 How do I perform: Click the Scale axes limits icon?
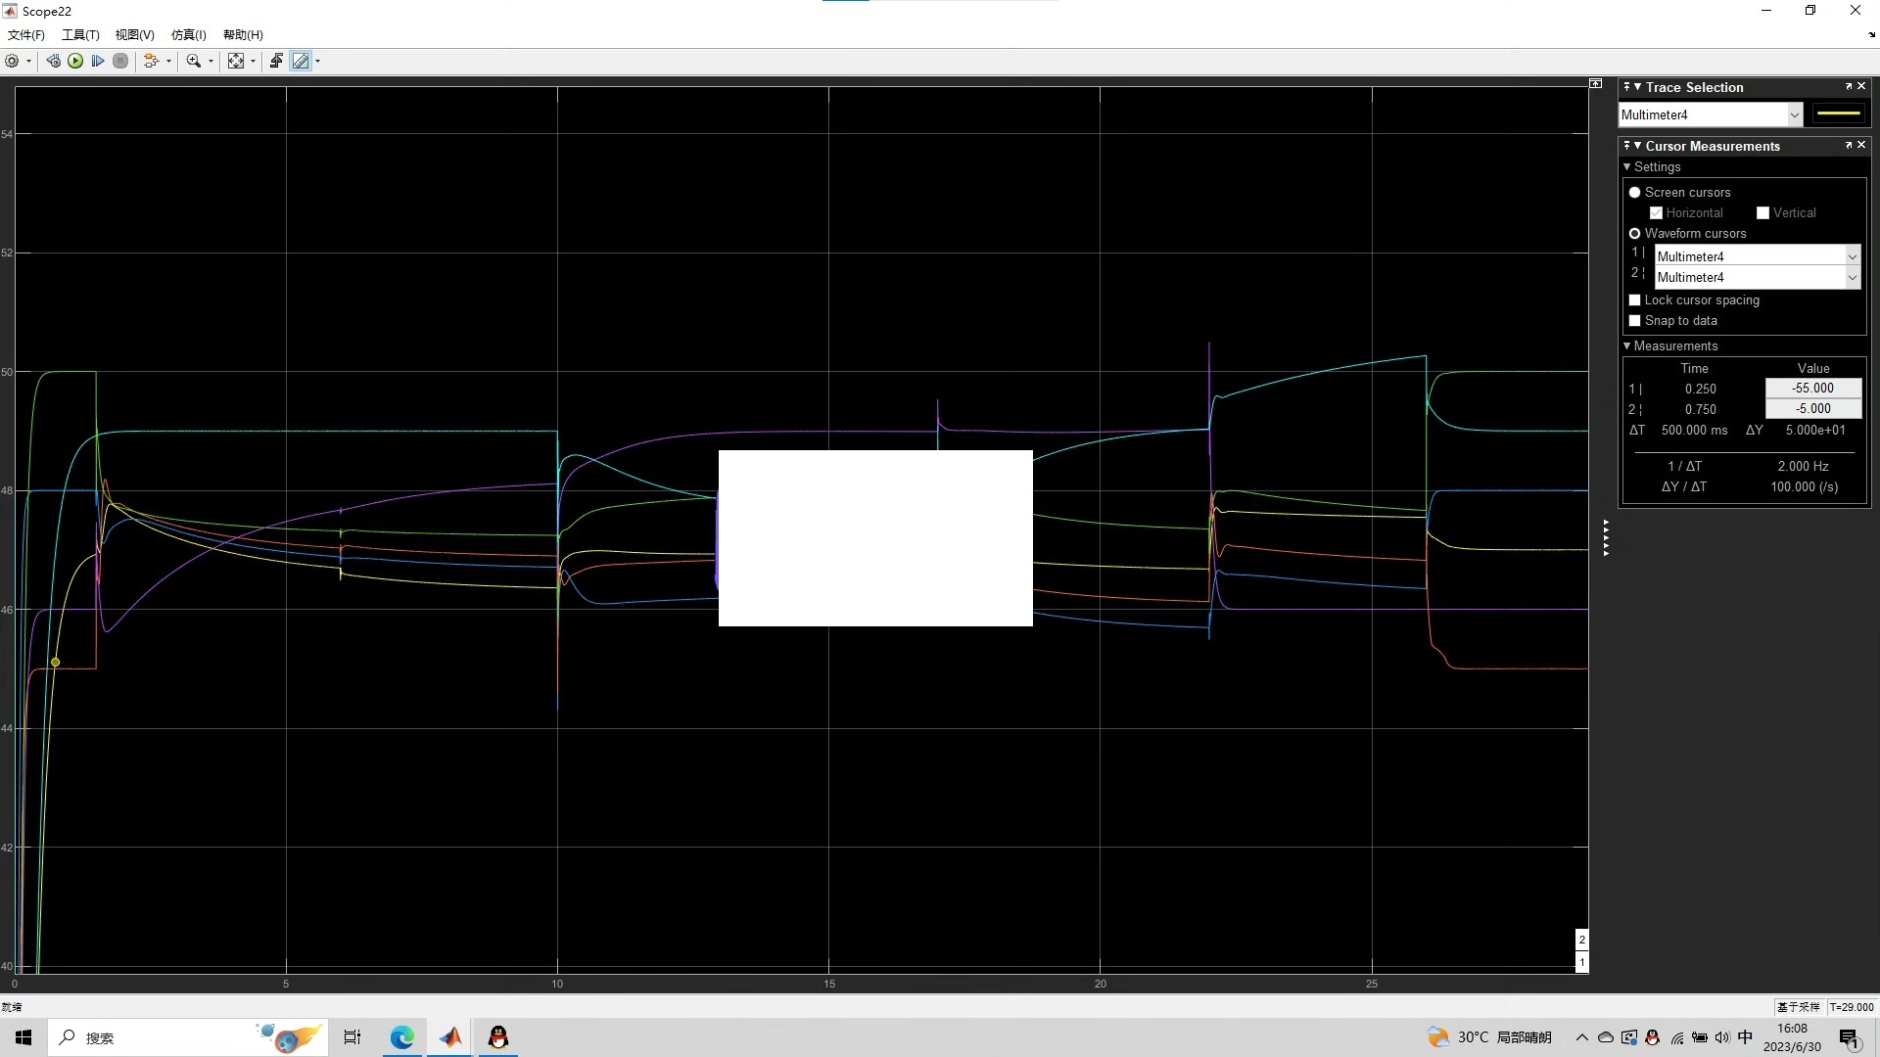(236, 61)
